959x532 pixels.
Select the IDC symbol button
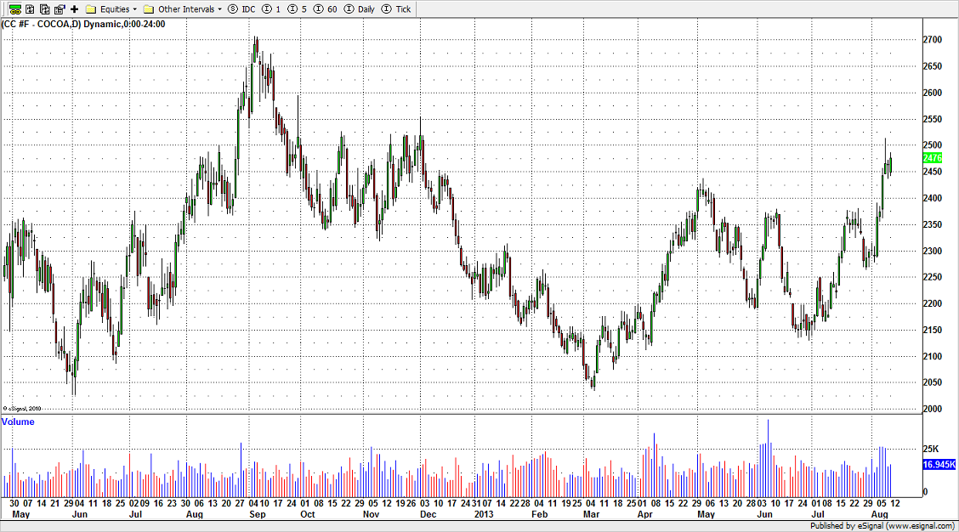[x=242, y=8]
